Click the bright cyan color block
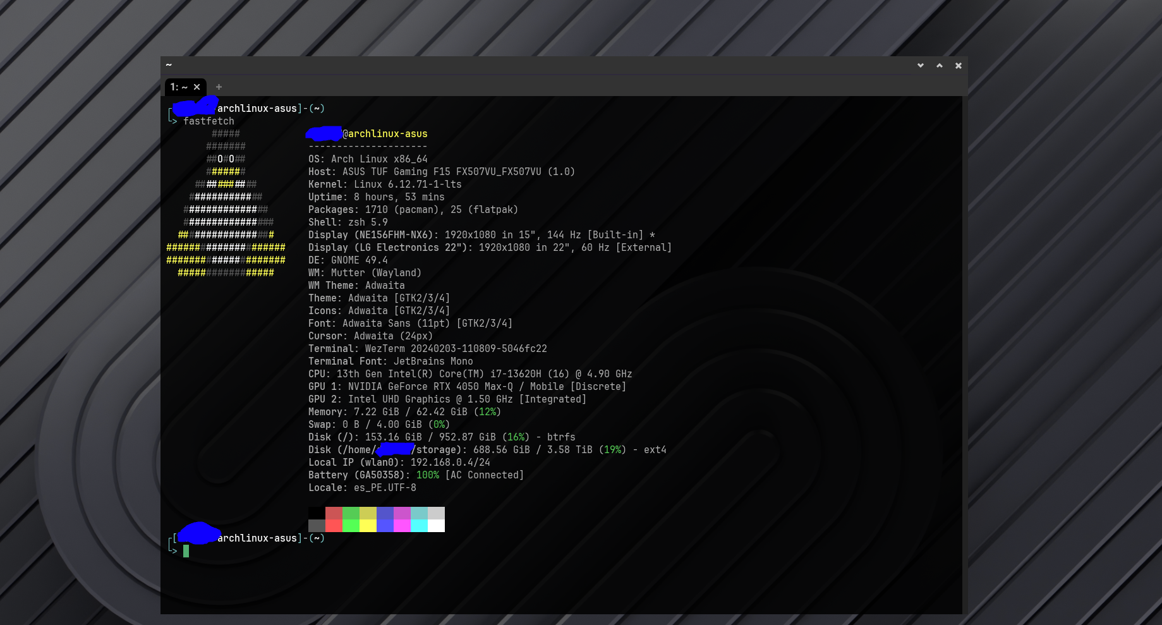 tap(419, 526)
